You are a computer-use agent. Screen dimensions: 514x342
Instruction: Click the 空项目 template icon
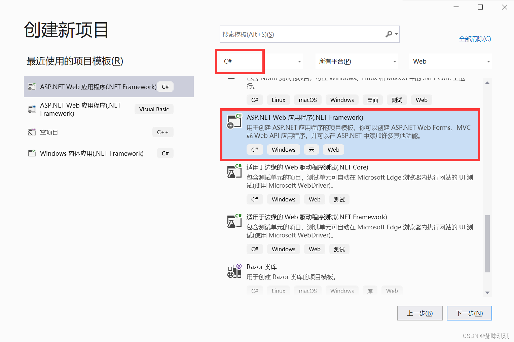(x=32, y=132)
